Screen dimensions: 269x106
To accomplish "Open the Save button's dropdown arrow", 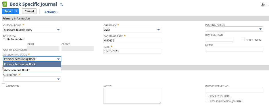I will click(x=16, y=11).
